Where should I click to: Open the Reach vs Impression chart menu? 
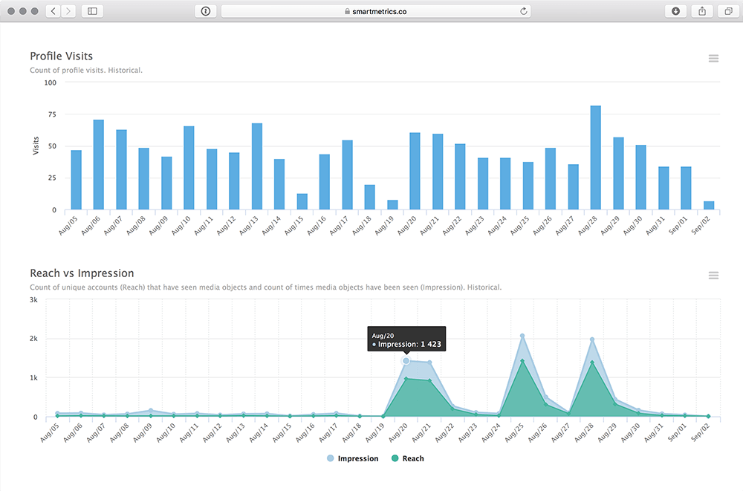tap(713, 276)
